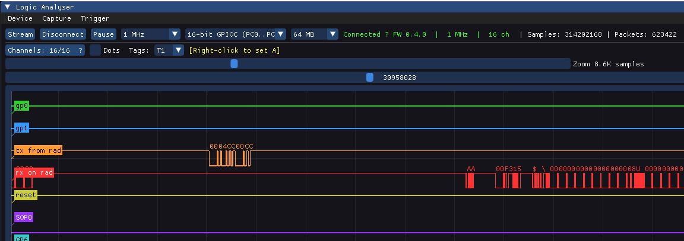Select the reset channel label

pyautogui.click(x=26, y=195)
